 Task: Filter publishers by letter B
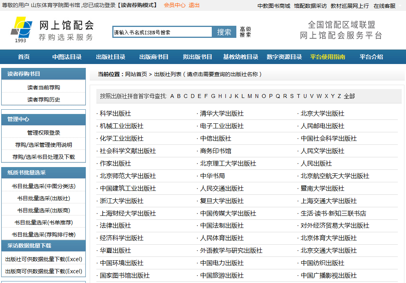click(x=179, y=96)
